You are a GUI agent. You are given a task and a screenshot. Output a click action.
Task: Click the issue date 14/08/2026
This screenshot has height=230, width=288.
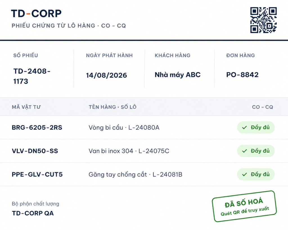(x=106, y=75)
